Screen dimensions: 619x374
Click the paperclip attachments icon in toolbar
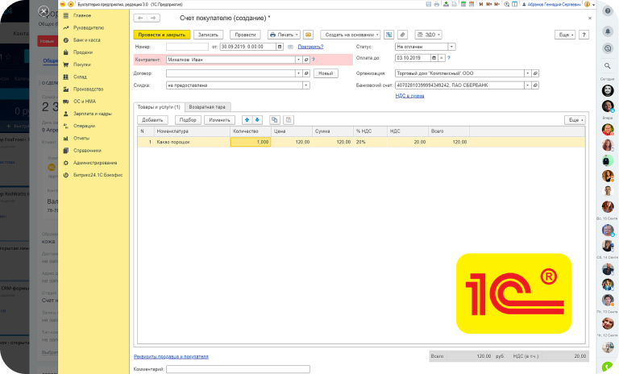coord(403,35)
